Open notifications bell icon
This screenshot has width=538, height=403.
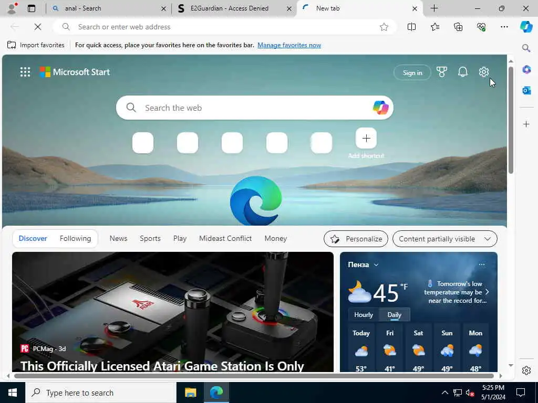[x=462, y=72]
